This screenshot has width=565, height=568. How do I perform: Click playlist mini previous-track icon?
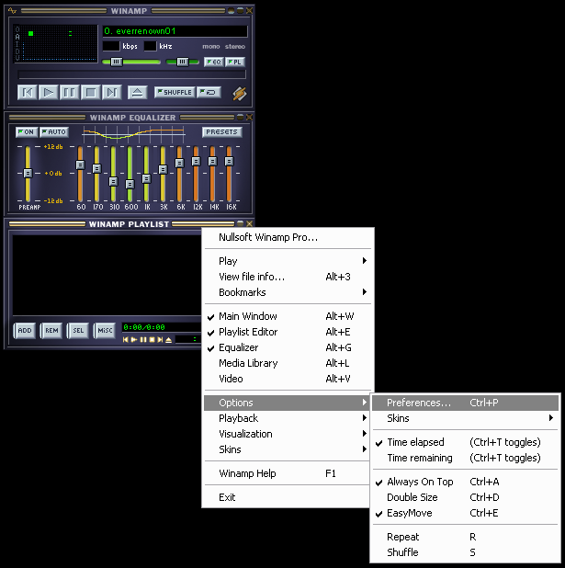[125, 340]
